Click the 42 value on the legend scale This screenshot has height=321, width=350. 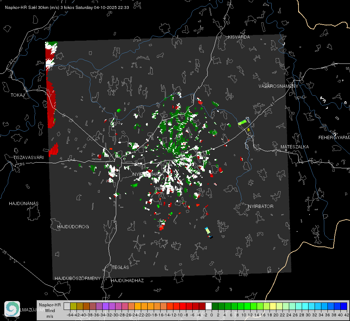347,315
